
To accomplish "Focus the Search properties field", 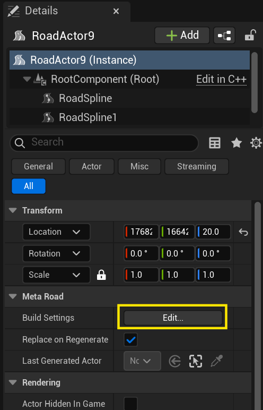I will (104, 143).
